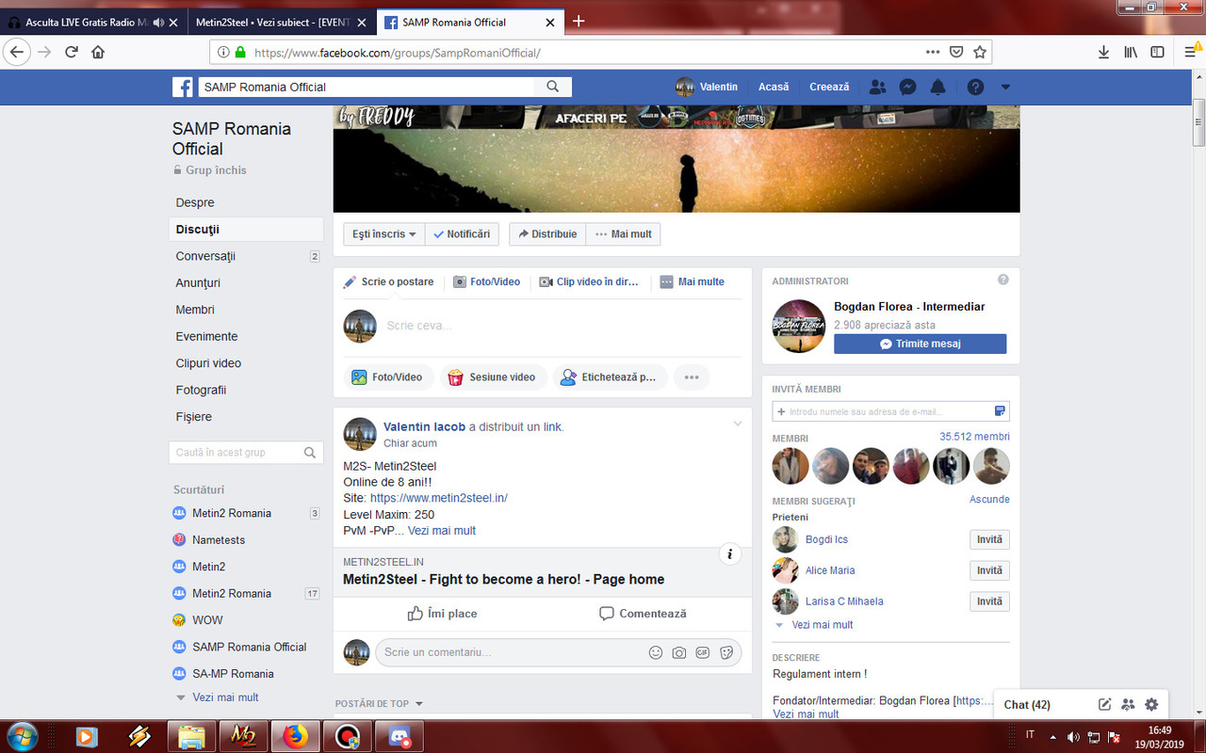Viewport: 1206px width, 753px height.
Task: Go to Firefox home page button
Action: click(98, 53)
